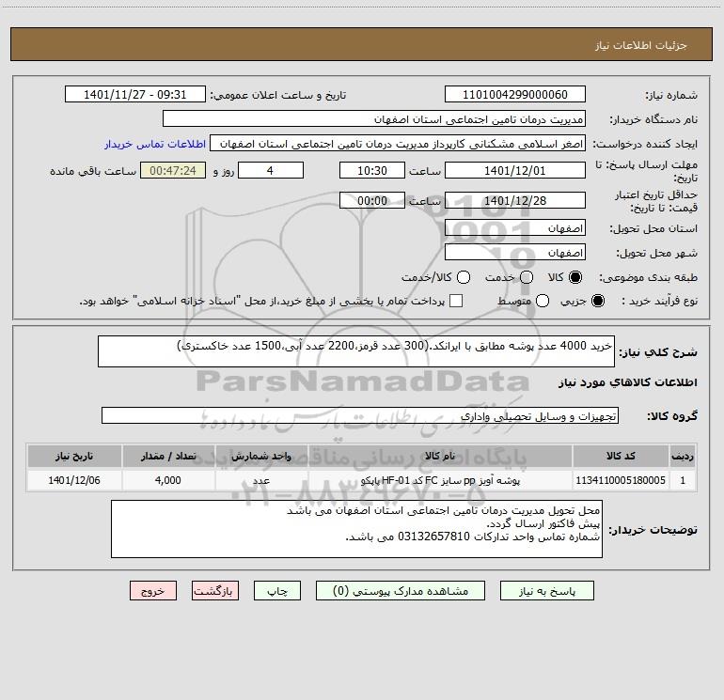Click the اطلاعات کالاهای مورد نیاز heading
This screenshot has height=700, width=724.
click(628, 382)
